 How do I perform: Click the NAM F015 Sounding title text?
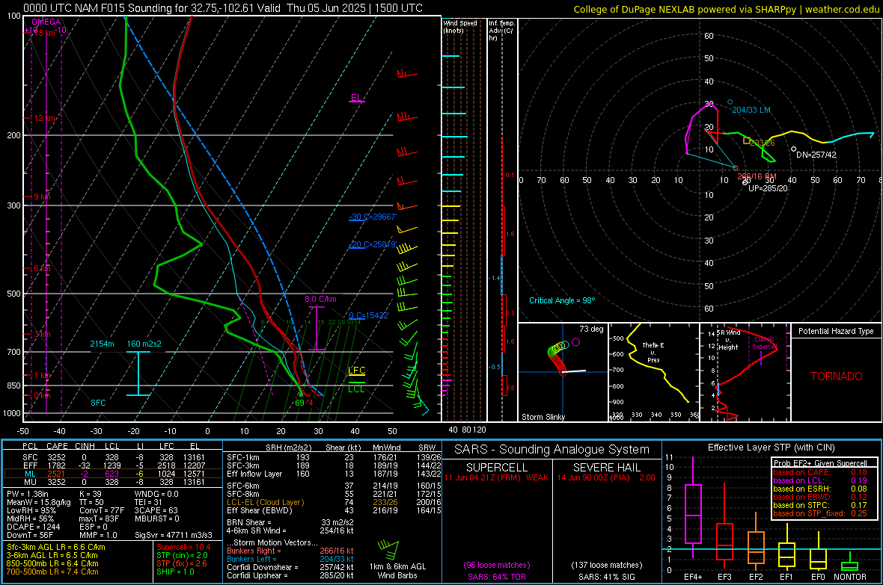(x=223, y=8)
